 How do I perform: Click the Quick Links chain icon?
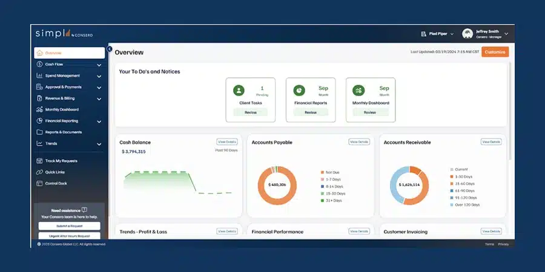39,172
